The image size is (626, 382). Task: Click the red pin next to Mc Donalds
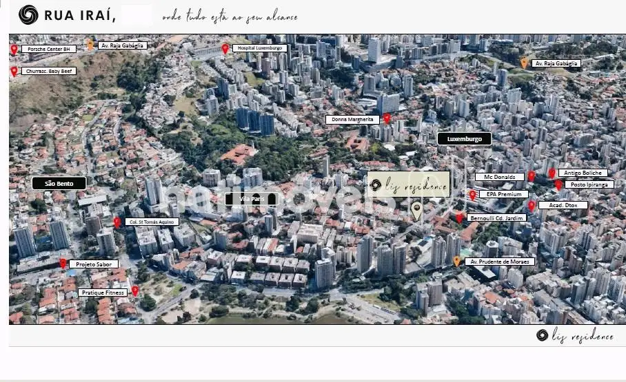pyautogui.click(x=531, y=176)
